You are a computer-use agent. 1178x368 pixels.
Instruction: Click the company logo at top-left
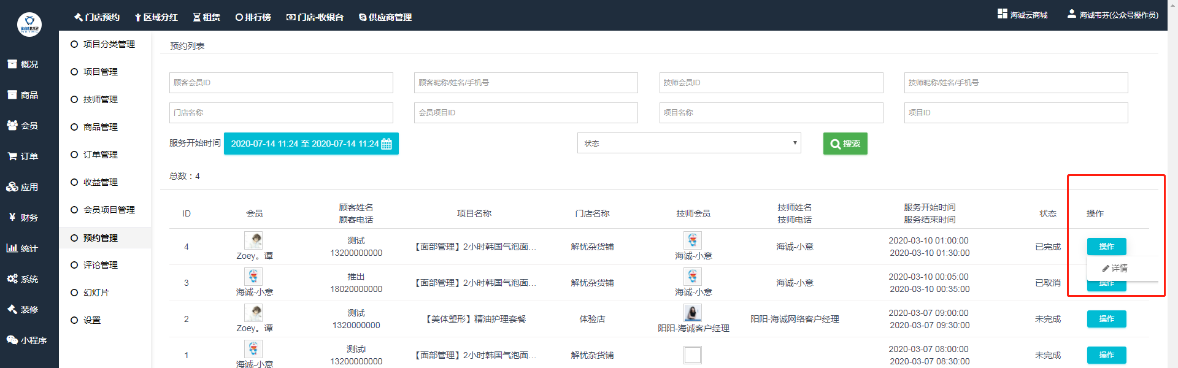(29, 25)
